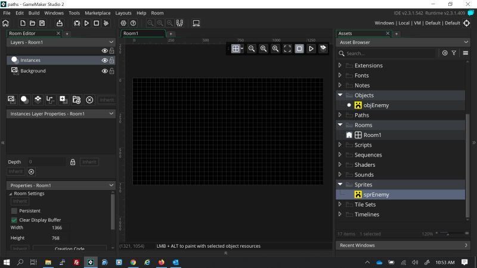Expand the Extensions folder

(340, 65)
